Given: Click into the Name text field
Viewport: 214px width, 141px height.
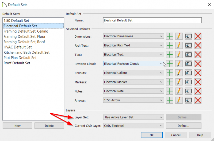Looking at the screenshot, I should (x=152, y=20).
